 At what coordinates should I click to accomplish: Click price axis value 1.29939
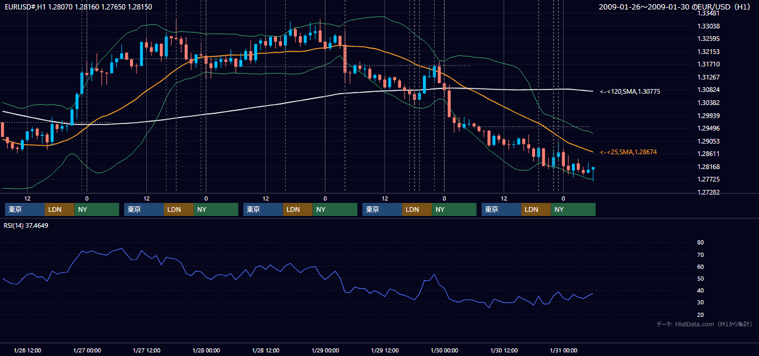(709, 116)
